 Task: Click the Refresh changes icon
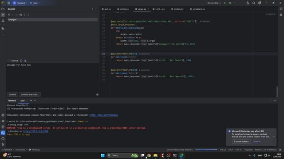[x=9, y=15]
